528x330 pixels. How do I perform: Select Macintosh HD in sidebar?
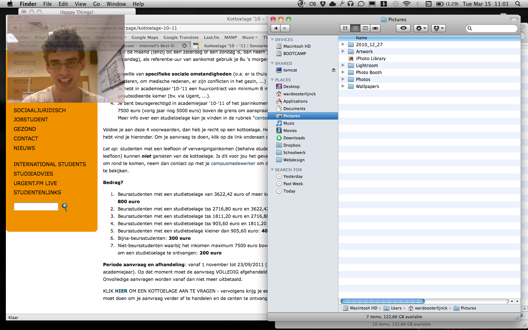tap(297, 46)
